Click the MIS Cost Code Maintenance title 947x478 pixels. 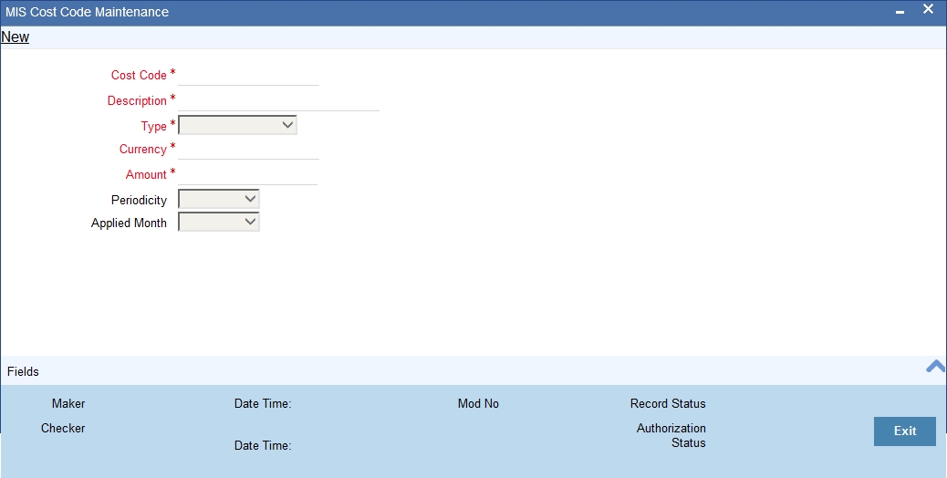87,12
